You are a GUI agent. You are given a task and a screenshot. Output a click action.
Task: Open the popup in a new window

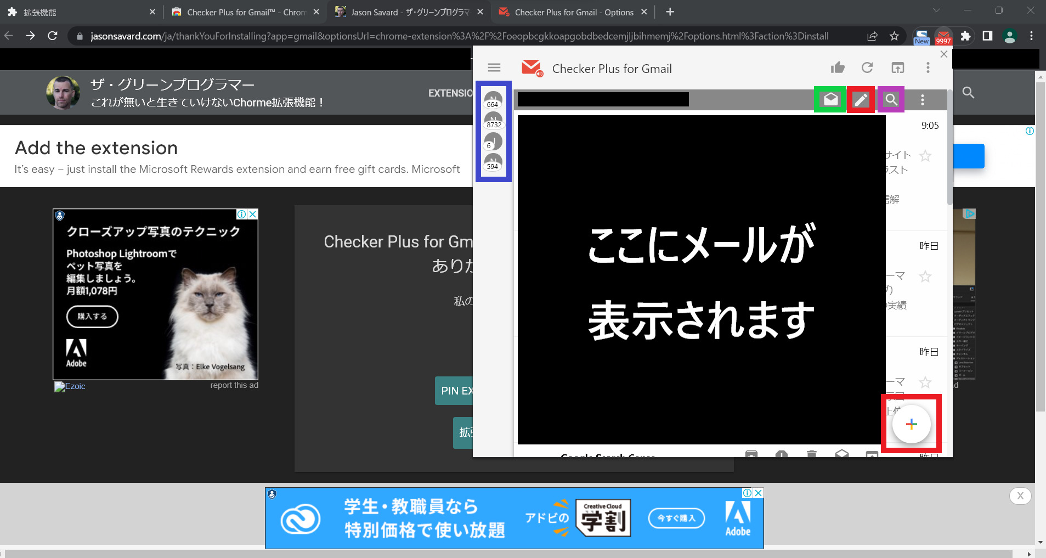pos(898,68)
